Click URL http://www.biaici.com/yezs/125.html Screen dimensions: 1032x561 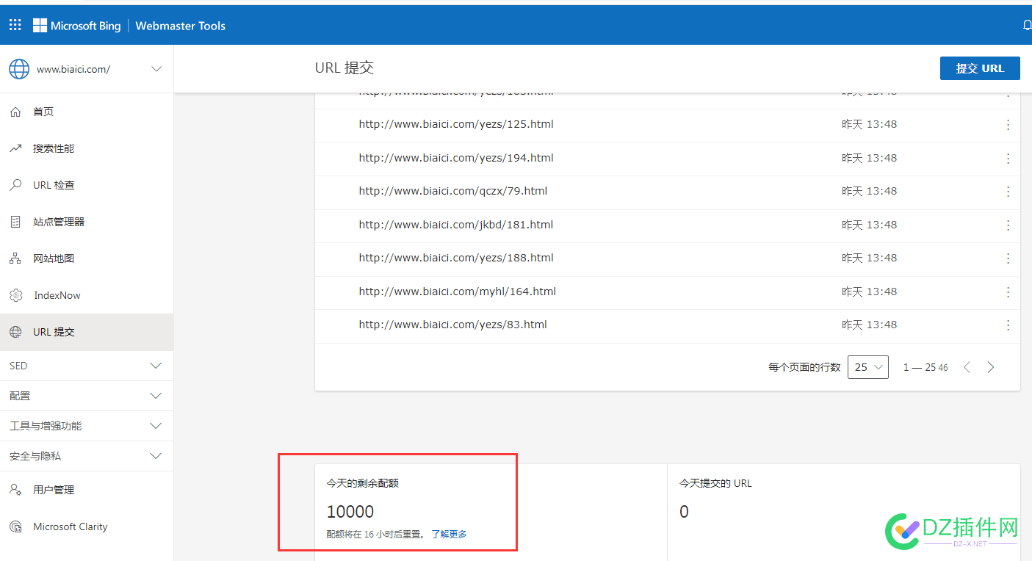(x=456, y=124)
